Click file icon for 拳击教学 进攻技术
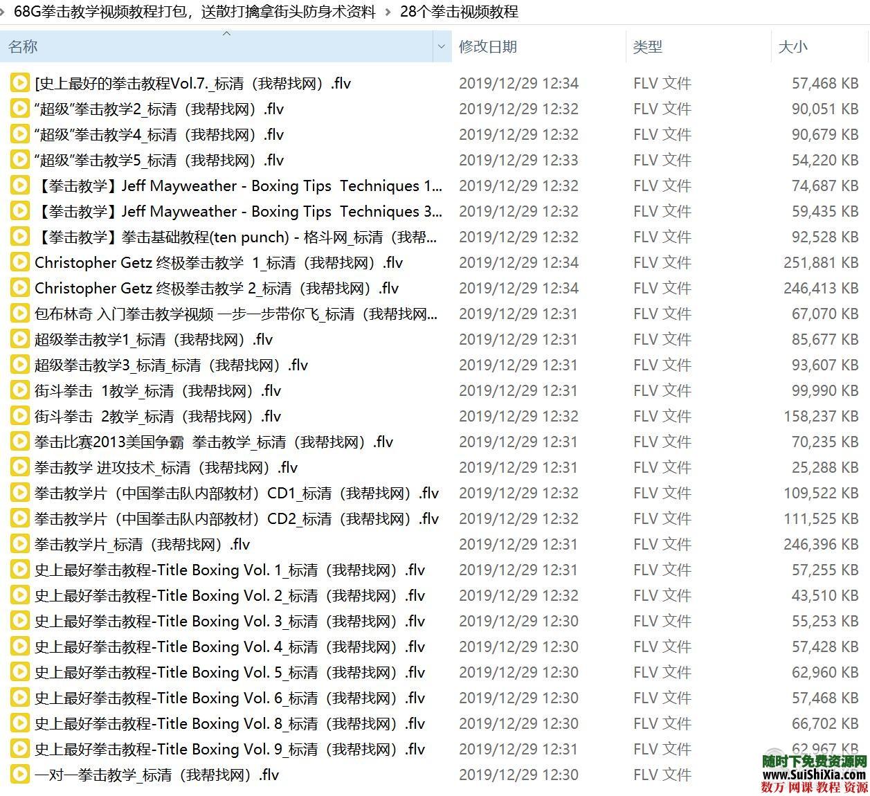The width and height of the screenshot is (870, 796). pyautogui.click(x=20, y=468)
